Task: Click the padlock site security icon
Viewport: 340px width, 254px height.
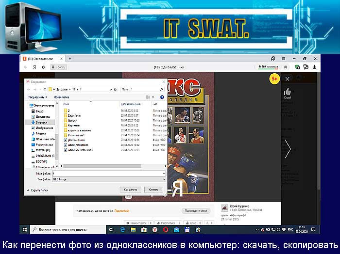Action: pyautogui.click(x=52, y=67)
